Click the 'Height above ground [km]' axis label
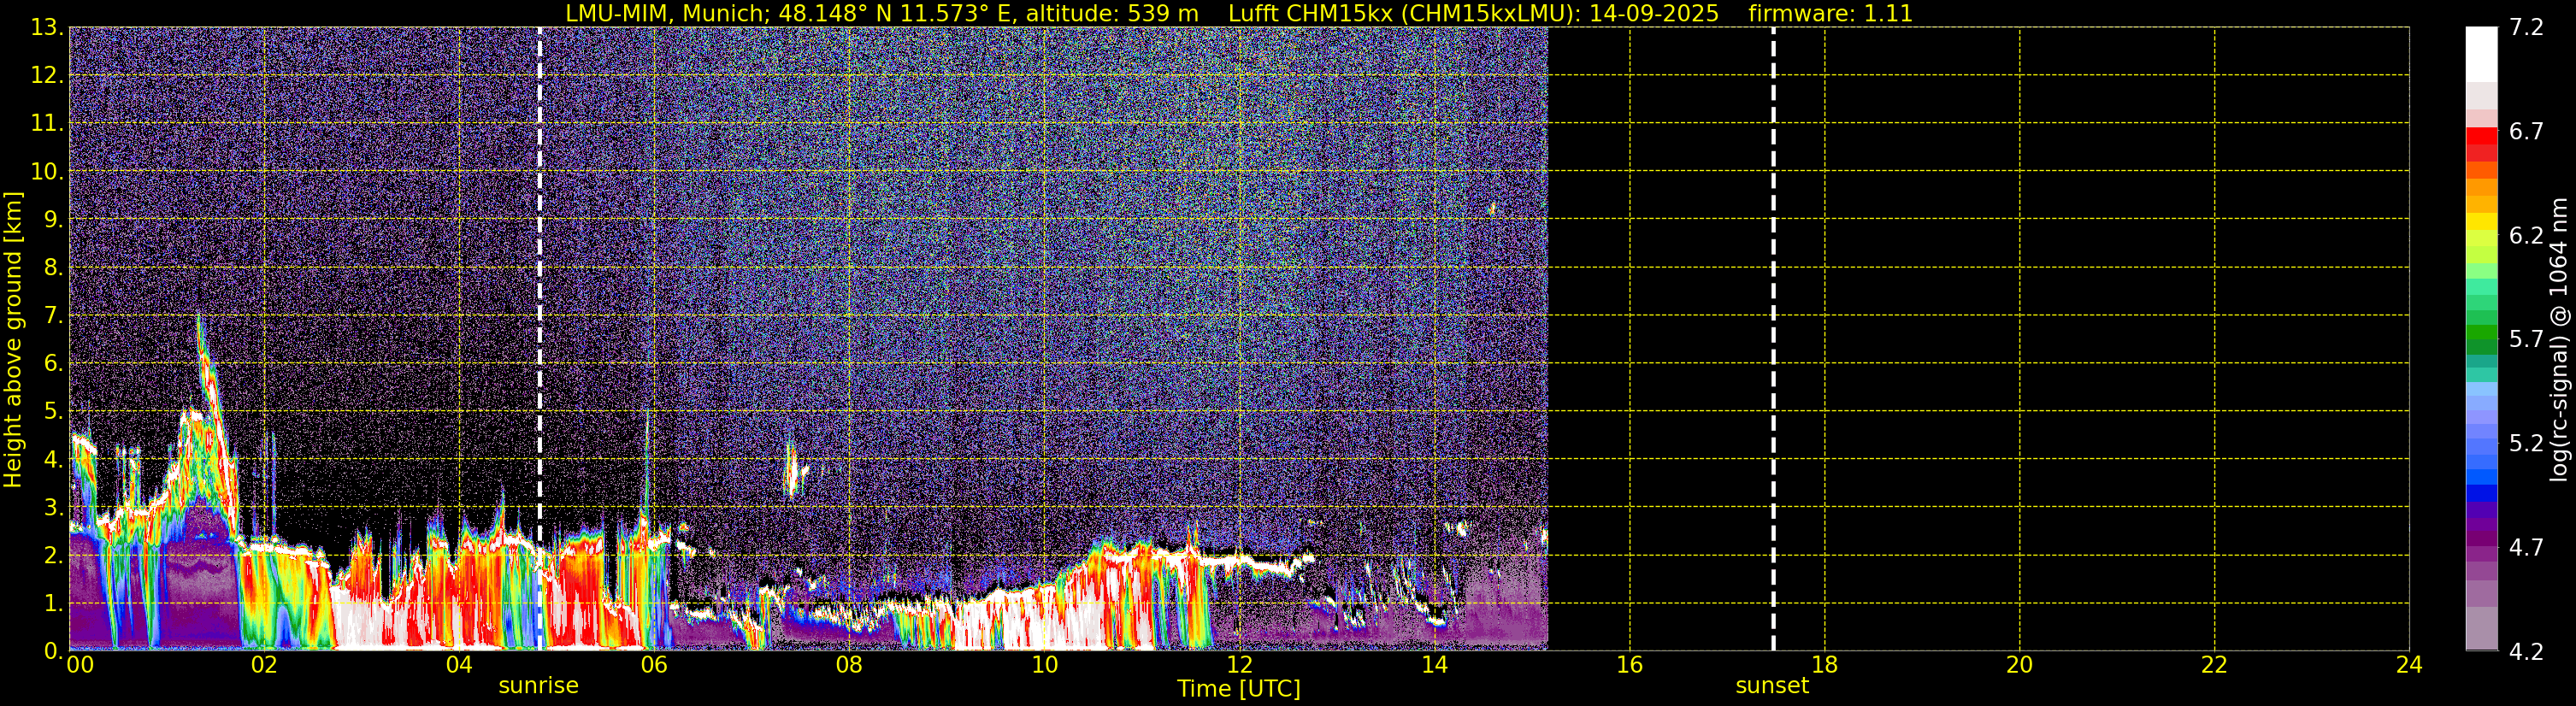 [13, 340]
